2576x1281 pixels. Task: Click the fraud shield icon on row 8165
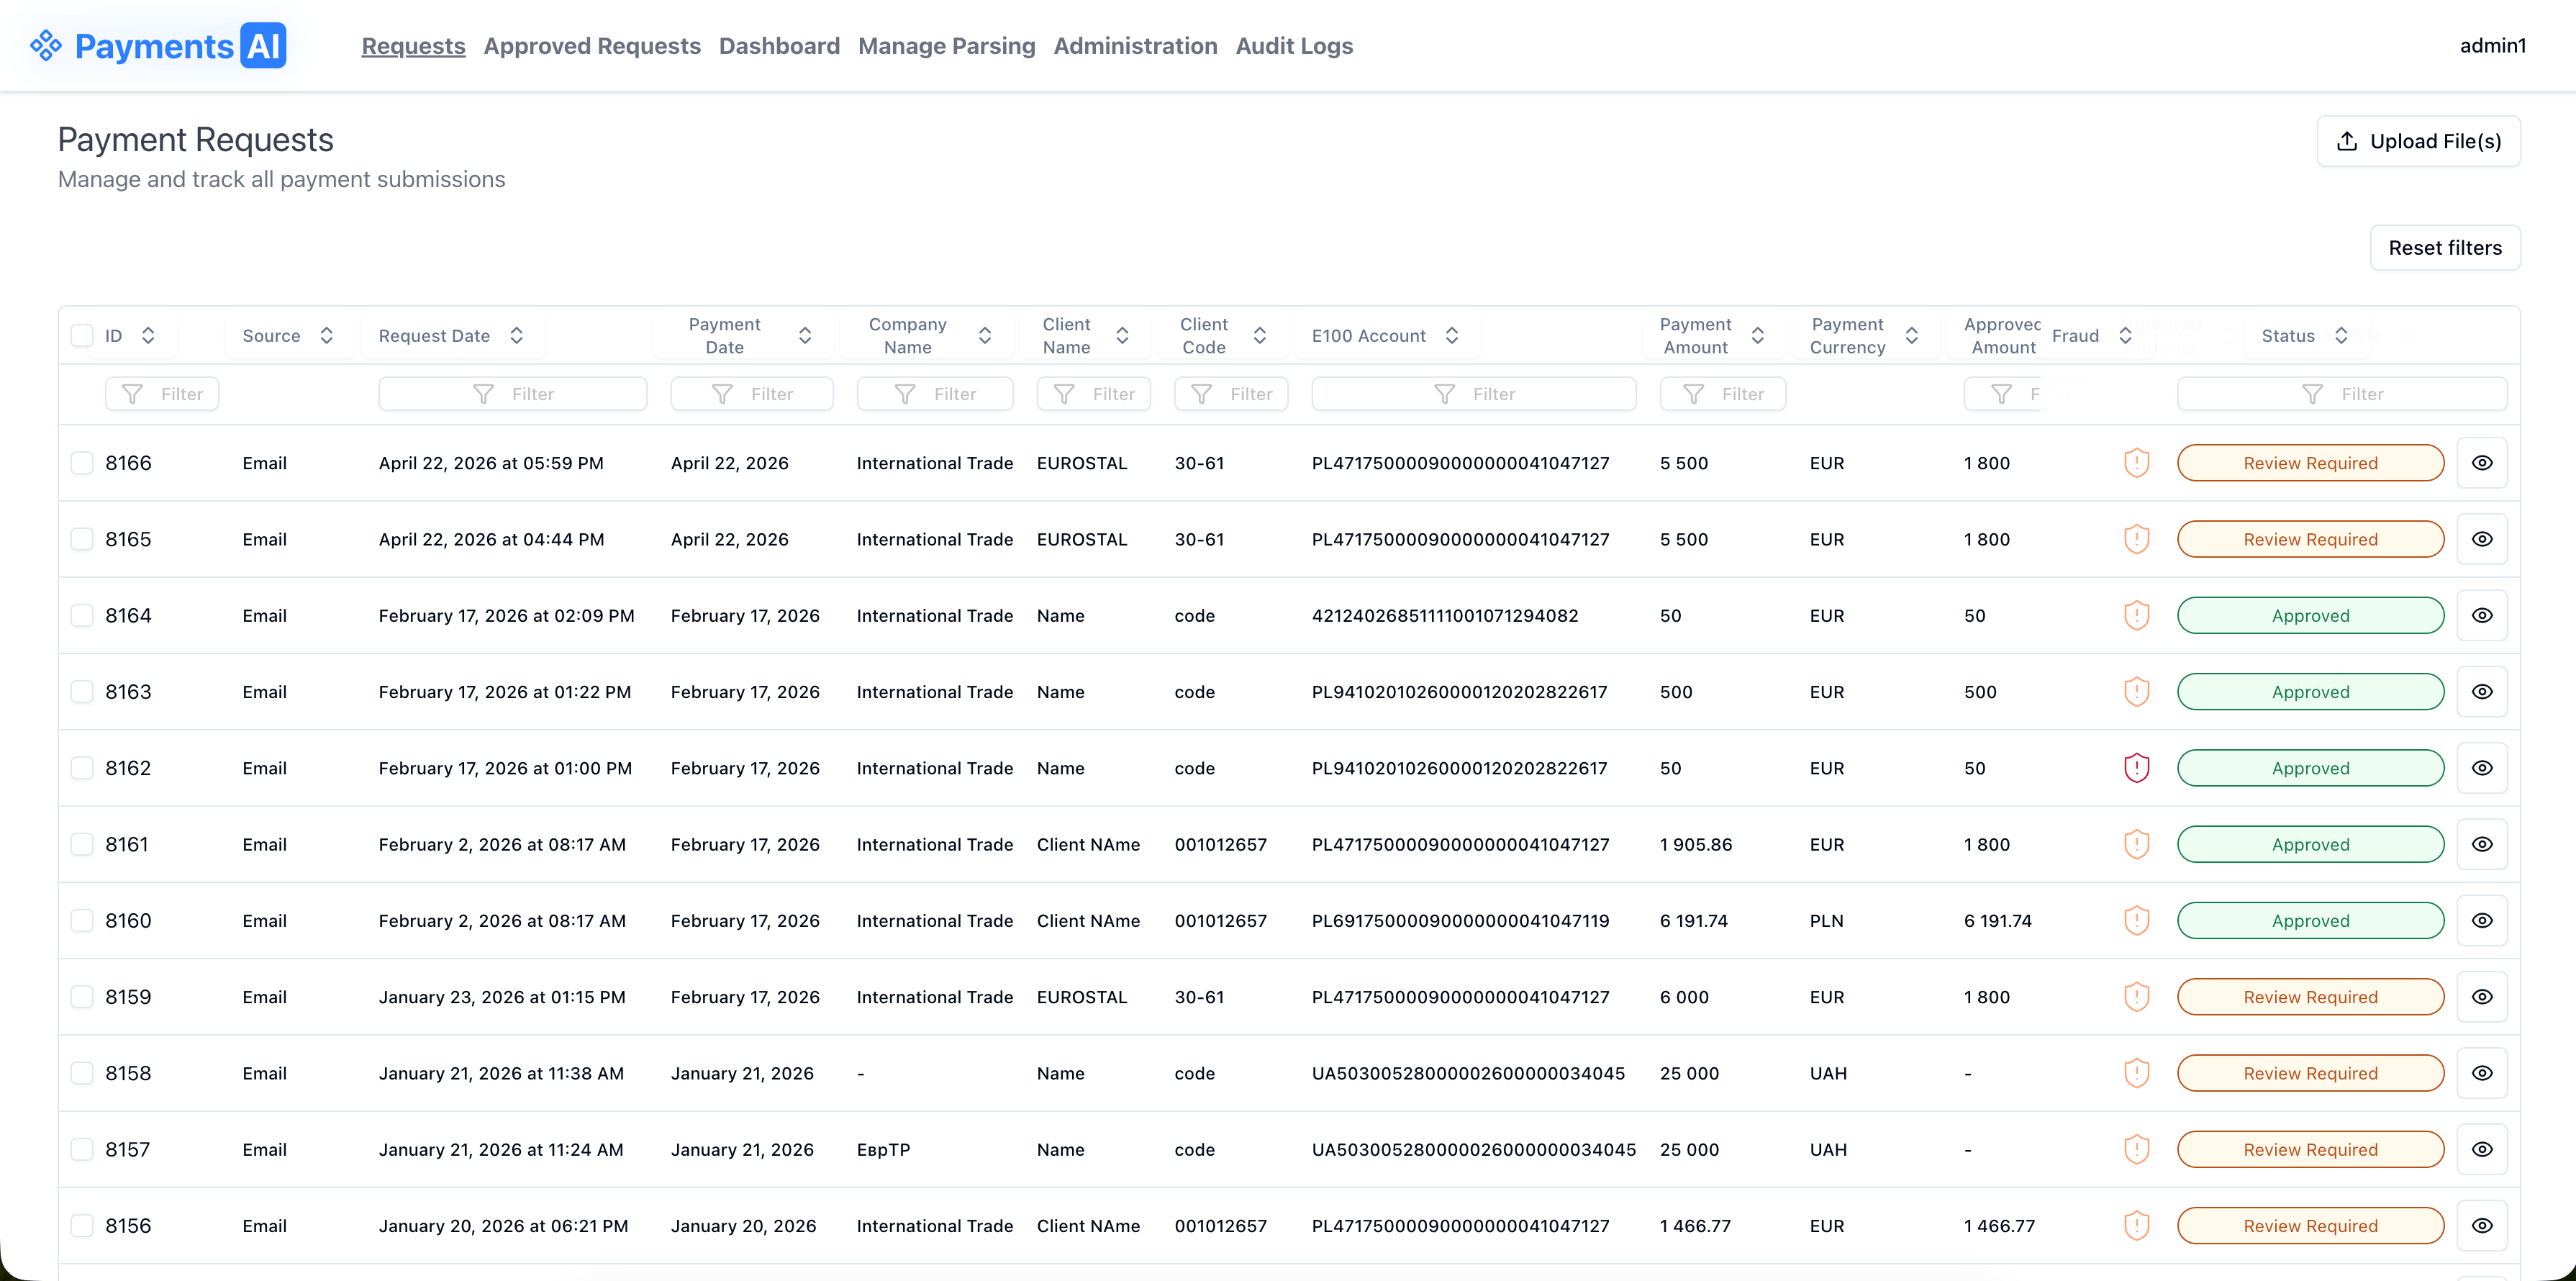[2137, 539]
